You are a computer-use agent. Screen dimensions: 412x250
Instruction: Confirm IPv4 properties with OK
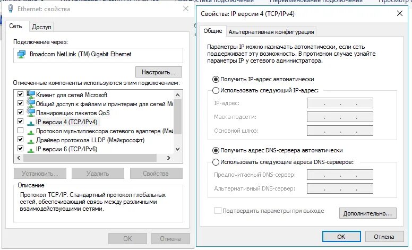click(x=341, y=236)
